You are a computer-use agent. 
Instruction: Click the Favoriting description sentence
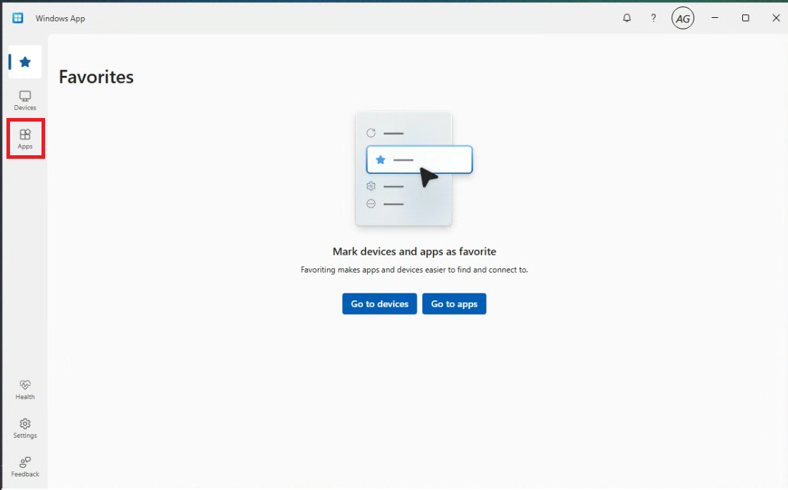(x=414, y=270)
